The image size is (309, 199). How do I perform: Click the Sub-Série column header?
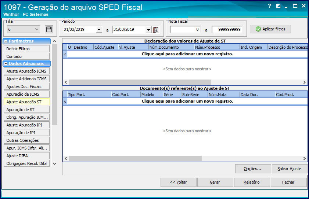click(x=195, y=95)
